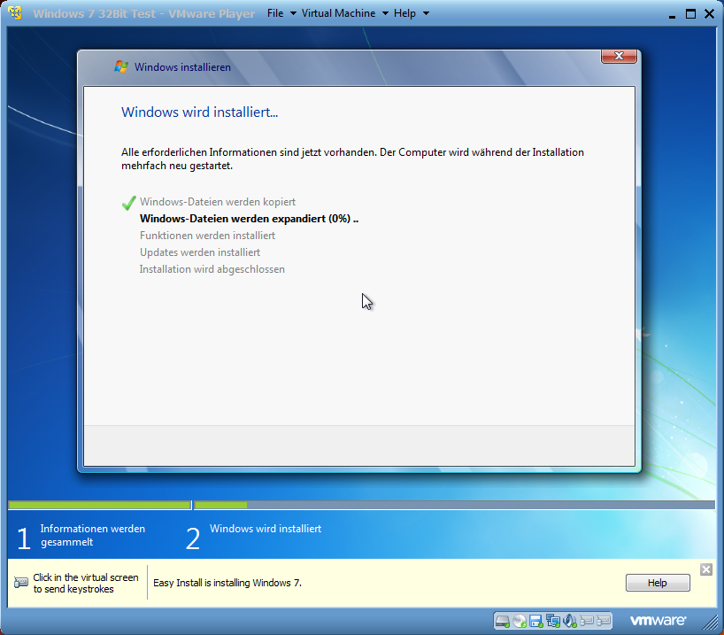
Task: Click 'Windows-Dateien werden expandiert (0%)' line
Action: click(249, 219)
